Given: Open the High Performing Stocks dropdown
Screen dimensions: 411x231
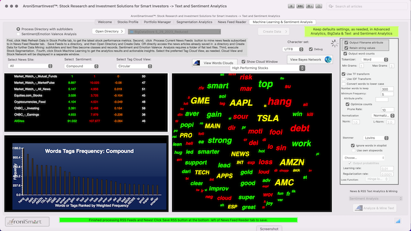Looking at the screenshot, I should coord(268,68).
